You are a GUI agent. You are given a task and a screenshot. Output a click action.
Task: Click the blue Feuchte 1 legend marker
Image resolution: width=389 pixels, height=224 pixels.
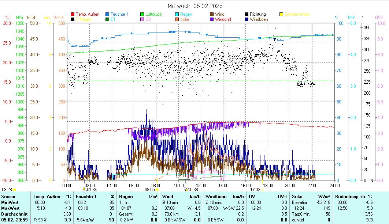[108, 14]
